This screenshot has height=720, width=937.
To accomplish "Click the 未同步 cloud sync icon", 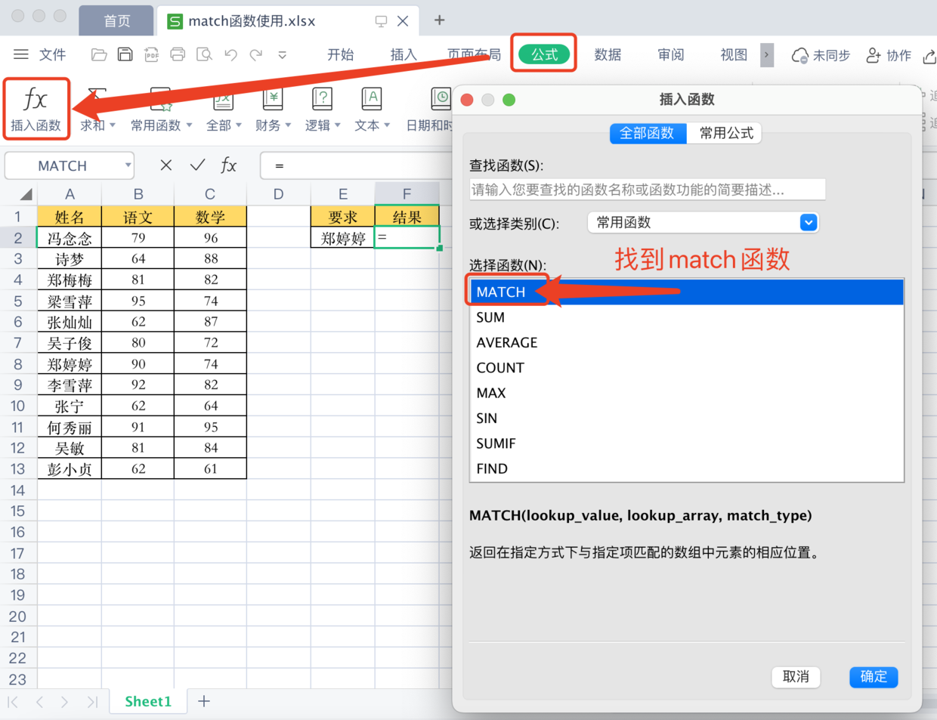I will [821, 55].
